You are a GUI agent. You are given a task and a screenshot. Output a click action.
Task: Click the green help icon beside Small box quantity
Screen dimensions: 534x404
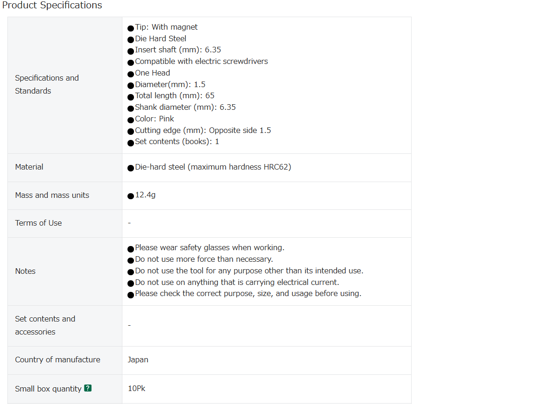coord(88,388)
